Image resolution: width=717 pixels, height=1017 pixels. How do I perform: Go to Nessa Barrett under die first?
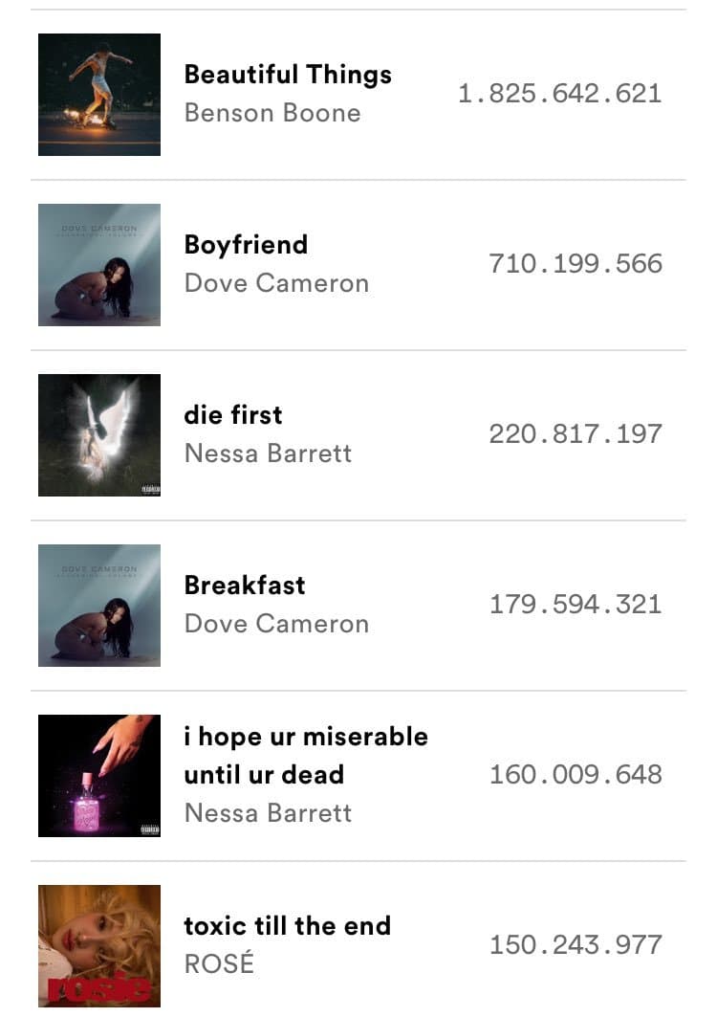coord(268,453)
